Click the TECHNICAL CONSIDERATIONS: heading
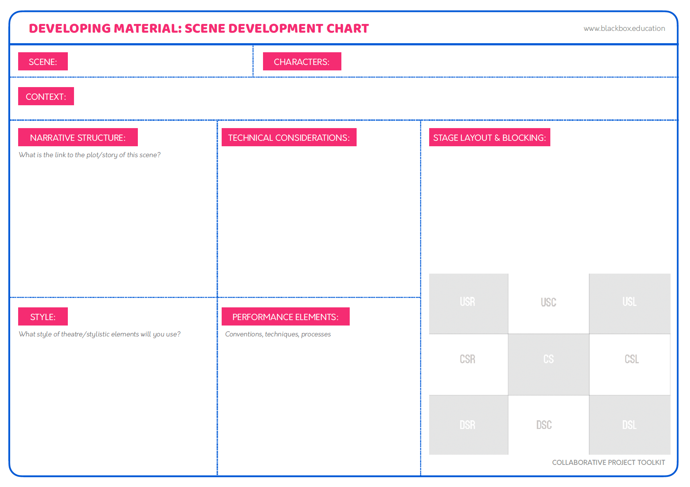690x487 pixels. 289,137
